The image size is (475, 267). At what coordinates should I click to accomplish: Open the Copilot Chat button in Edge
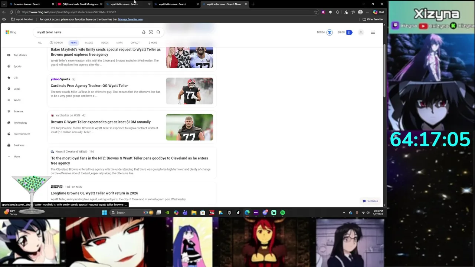(x=379, y=12)
